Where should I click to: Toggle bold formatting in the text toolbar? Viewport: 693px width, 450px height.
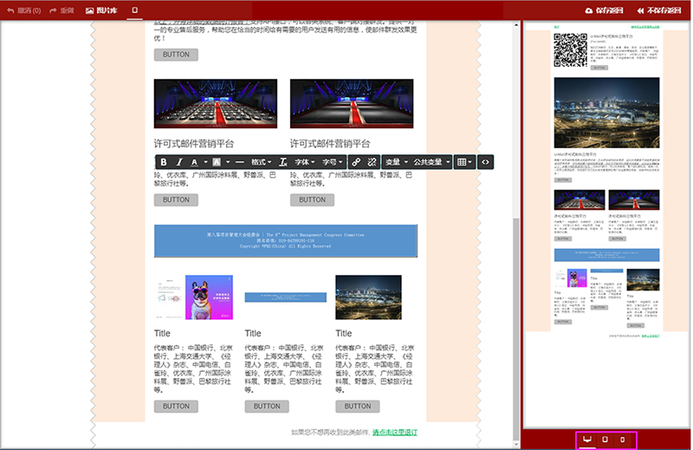coord(164,162)
